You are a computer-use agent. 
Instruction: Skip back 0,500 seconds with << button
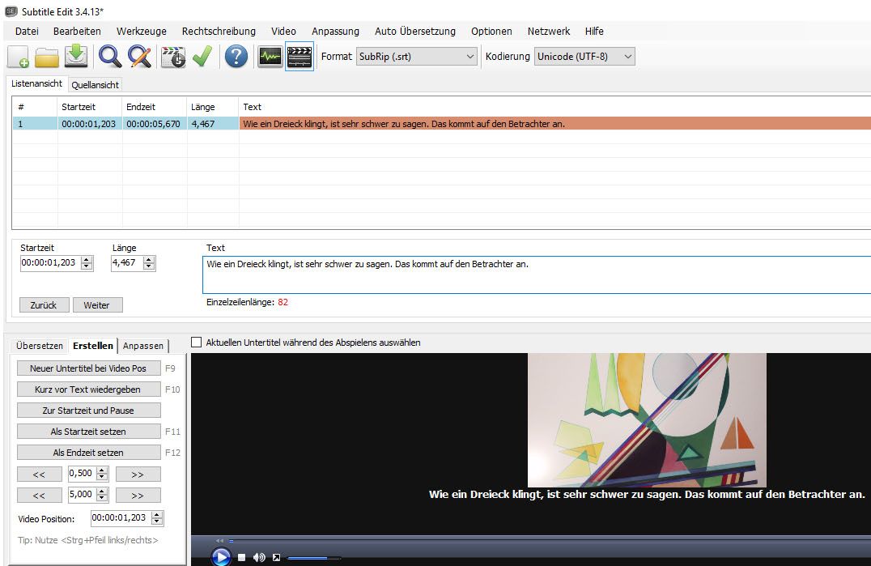point(39,475)
